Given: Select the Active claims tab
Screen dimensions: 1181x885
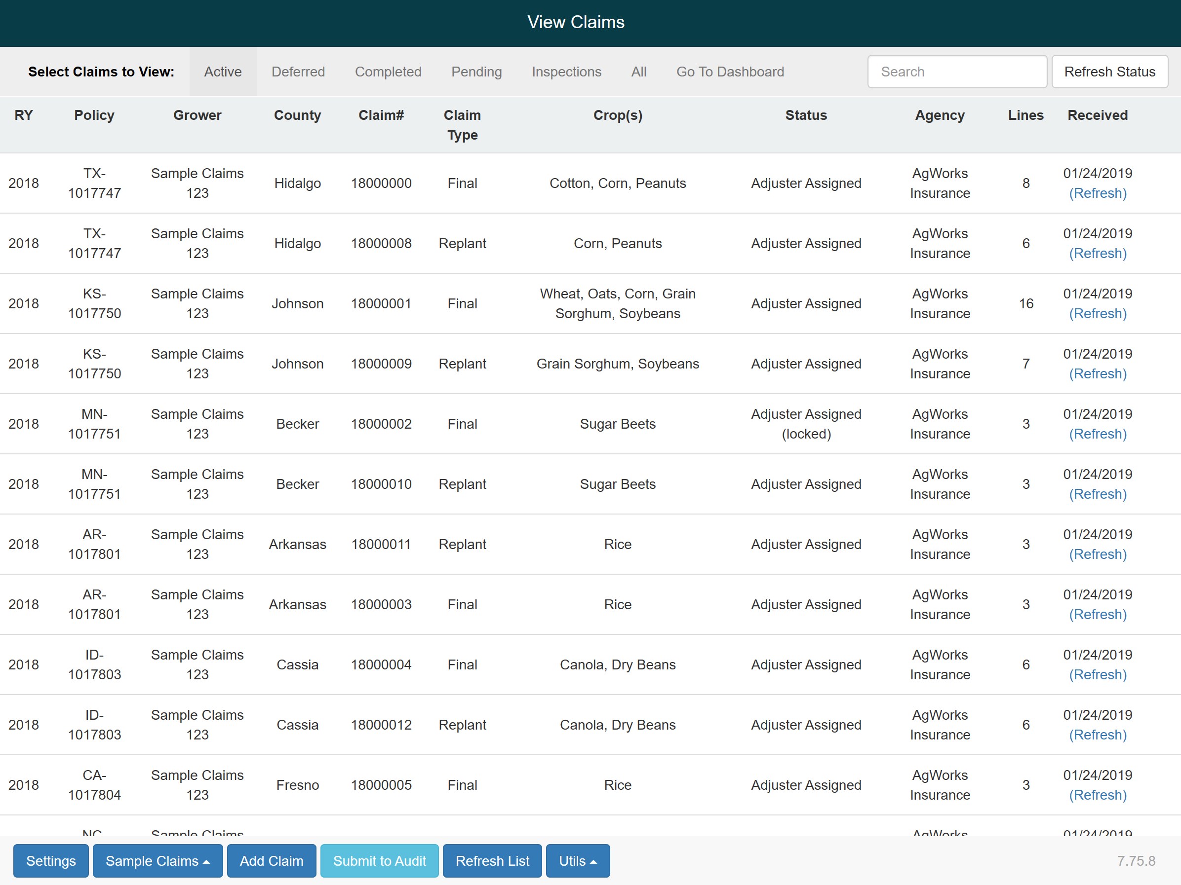Looking at the screenshot, I should coord(223,72).
